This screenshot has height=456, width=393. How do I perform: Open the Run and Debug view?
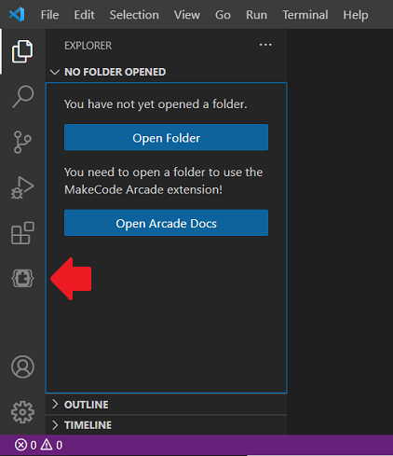[x=22, y=187]
